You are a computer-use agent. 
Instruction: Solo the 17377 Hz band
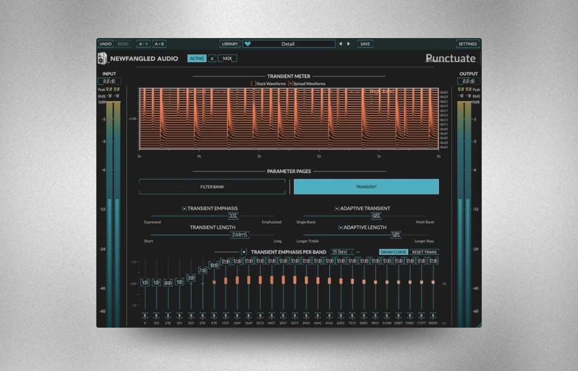tap(421, 316)
